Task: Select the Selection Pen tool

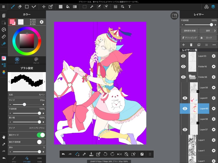Action: [x=99, y=7]
